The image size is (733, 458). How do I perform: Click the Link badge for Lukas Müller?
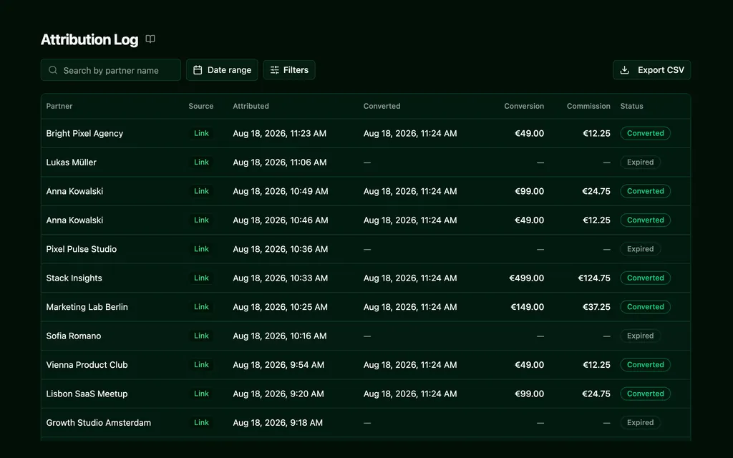[201, 162]
